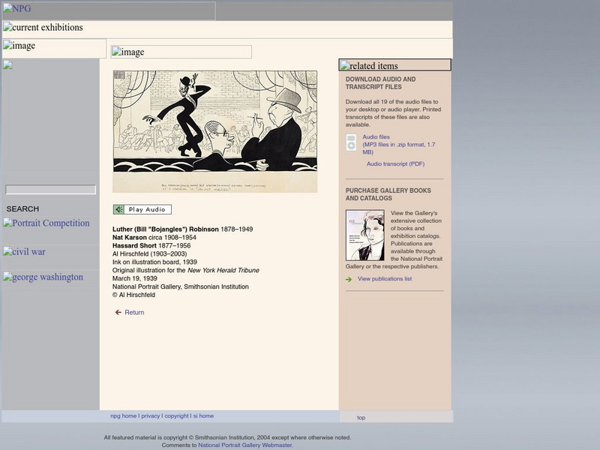This screenshot has width=600, height=450.
Task: Go to si home
Action: [203, 416]
